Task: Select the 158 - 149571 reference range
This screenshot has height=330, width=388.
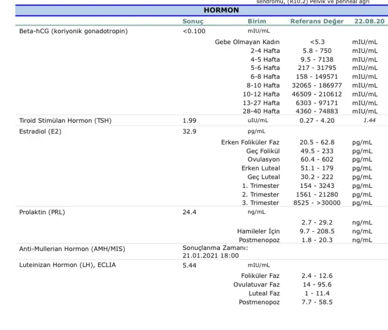Action: tap(317, 77)
